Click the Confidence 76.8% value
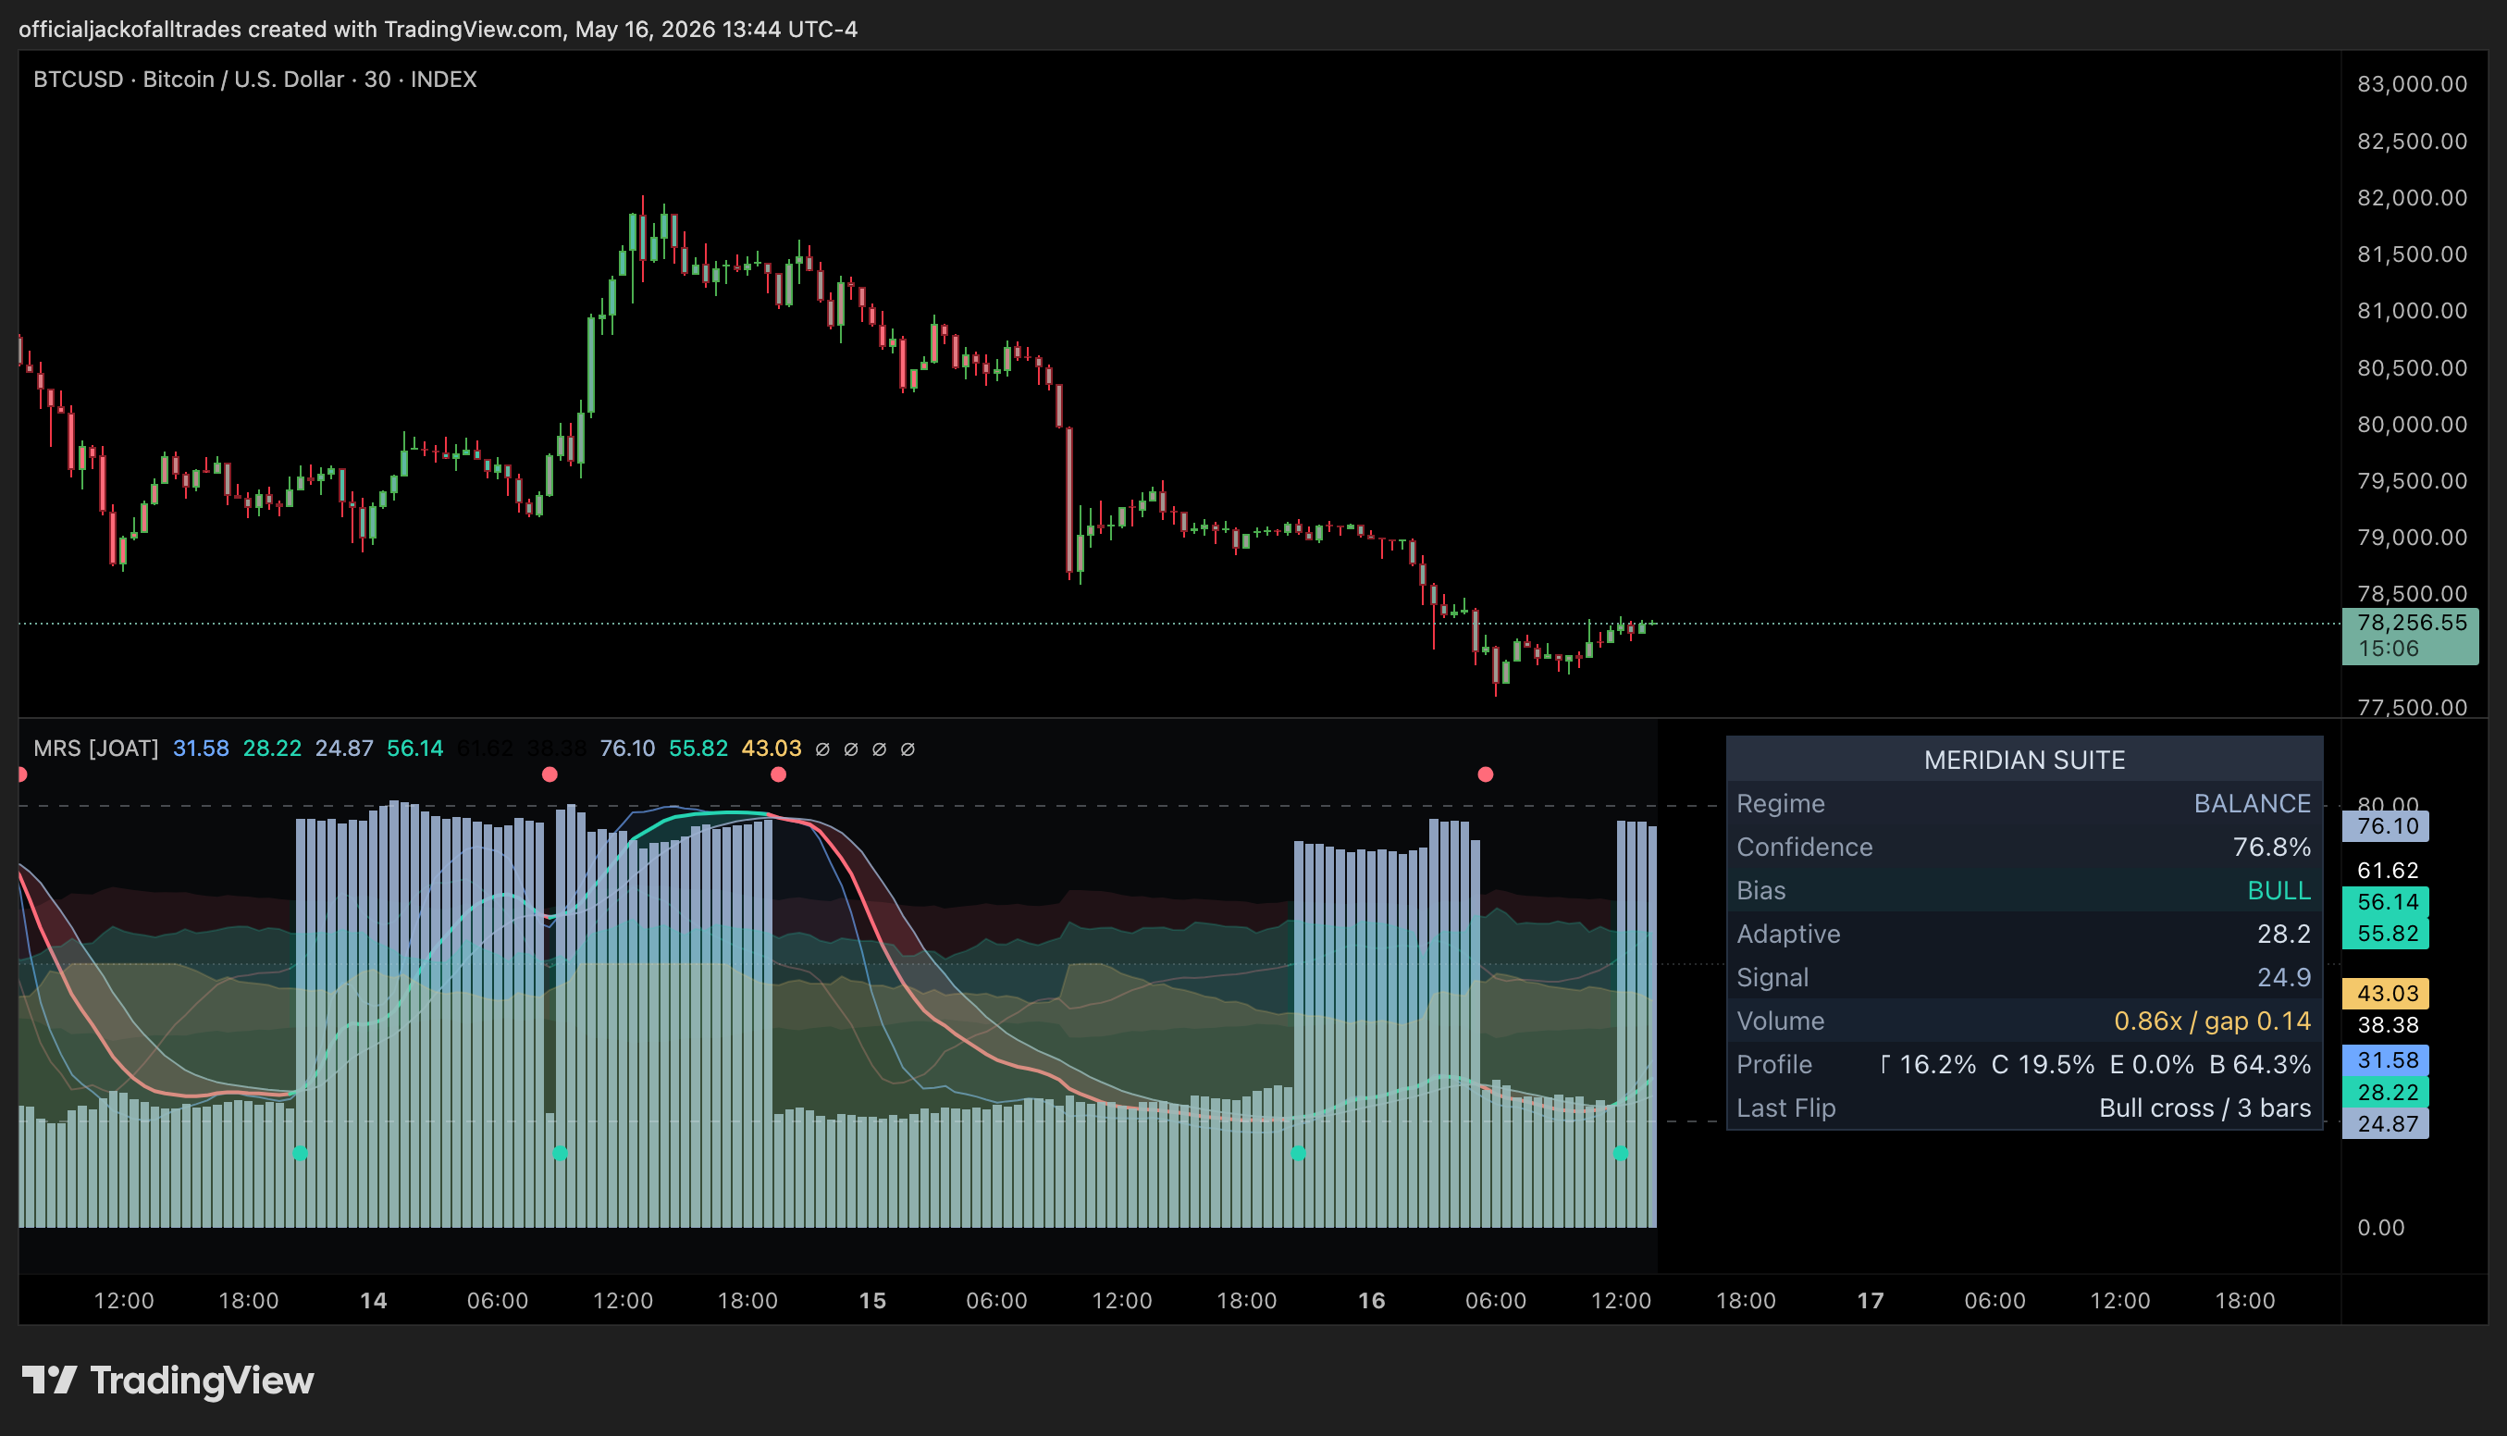 click(2271, 847)
